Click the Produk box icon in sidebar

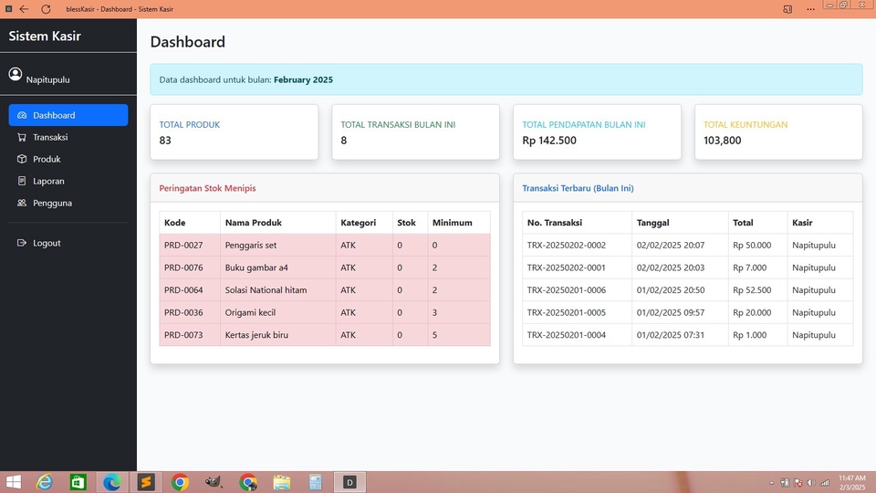click(x=22, y=159)
